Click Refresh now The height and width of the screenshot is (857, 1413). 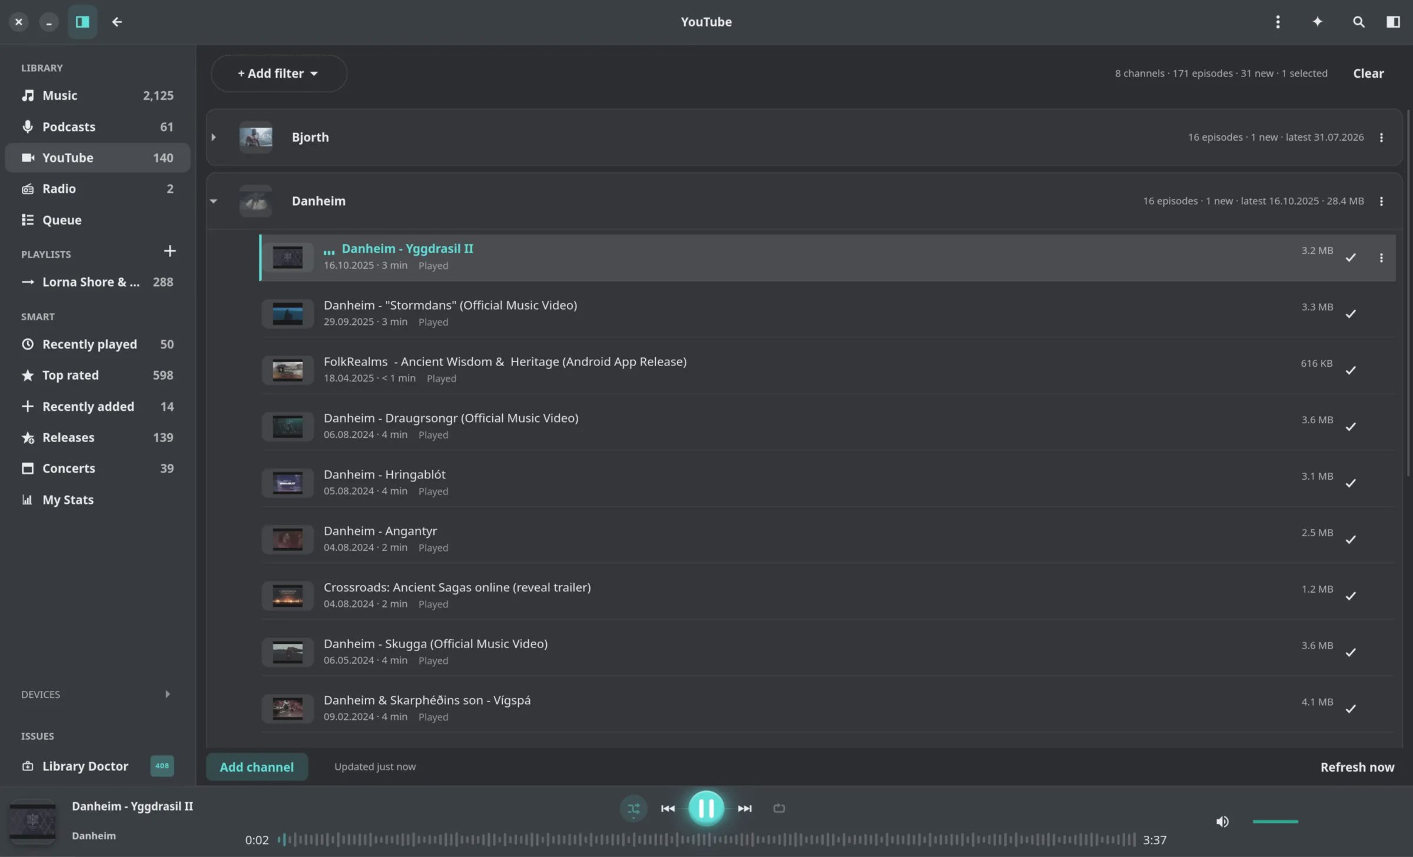[1357, 767]
